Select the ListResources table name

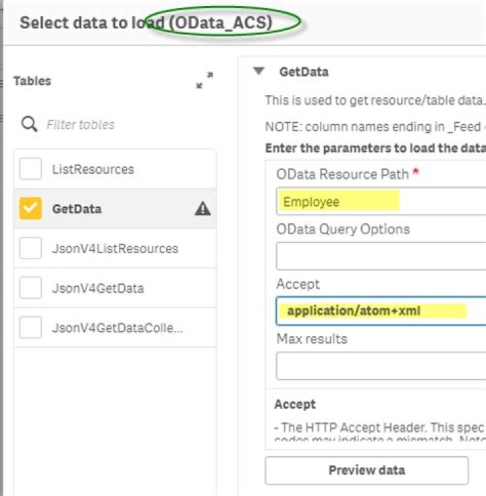[x=93, y=169]
